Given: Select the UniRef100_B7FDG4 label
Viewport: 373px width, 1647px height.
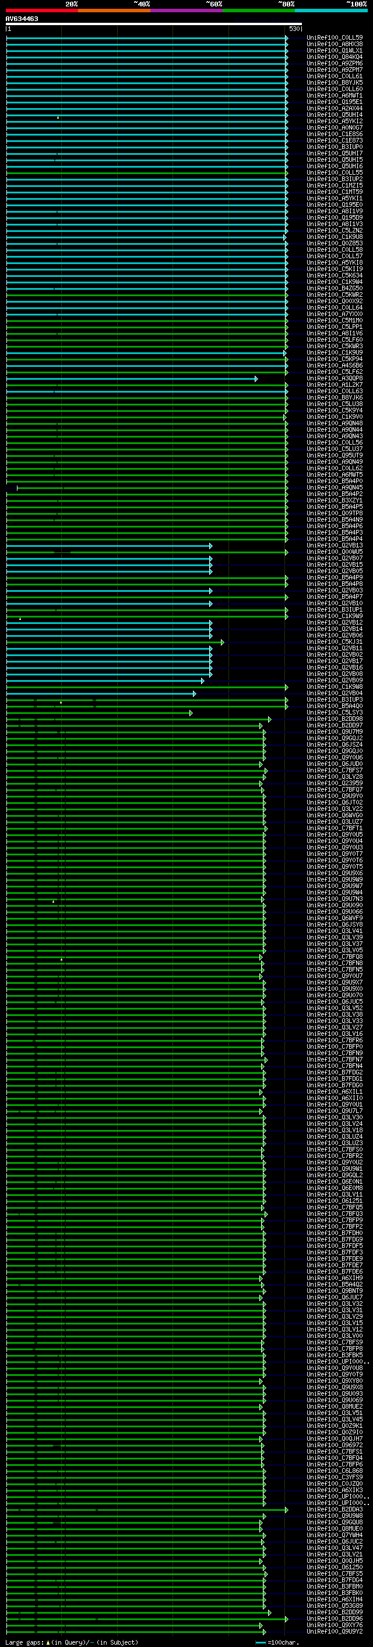Looking at the screenshot, I should point(335,1580).
